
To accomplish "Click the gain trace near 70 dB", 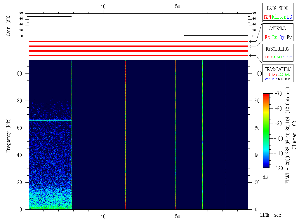I will pyautogui.click(x=50, y=16).
